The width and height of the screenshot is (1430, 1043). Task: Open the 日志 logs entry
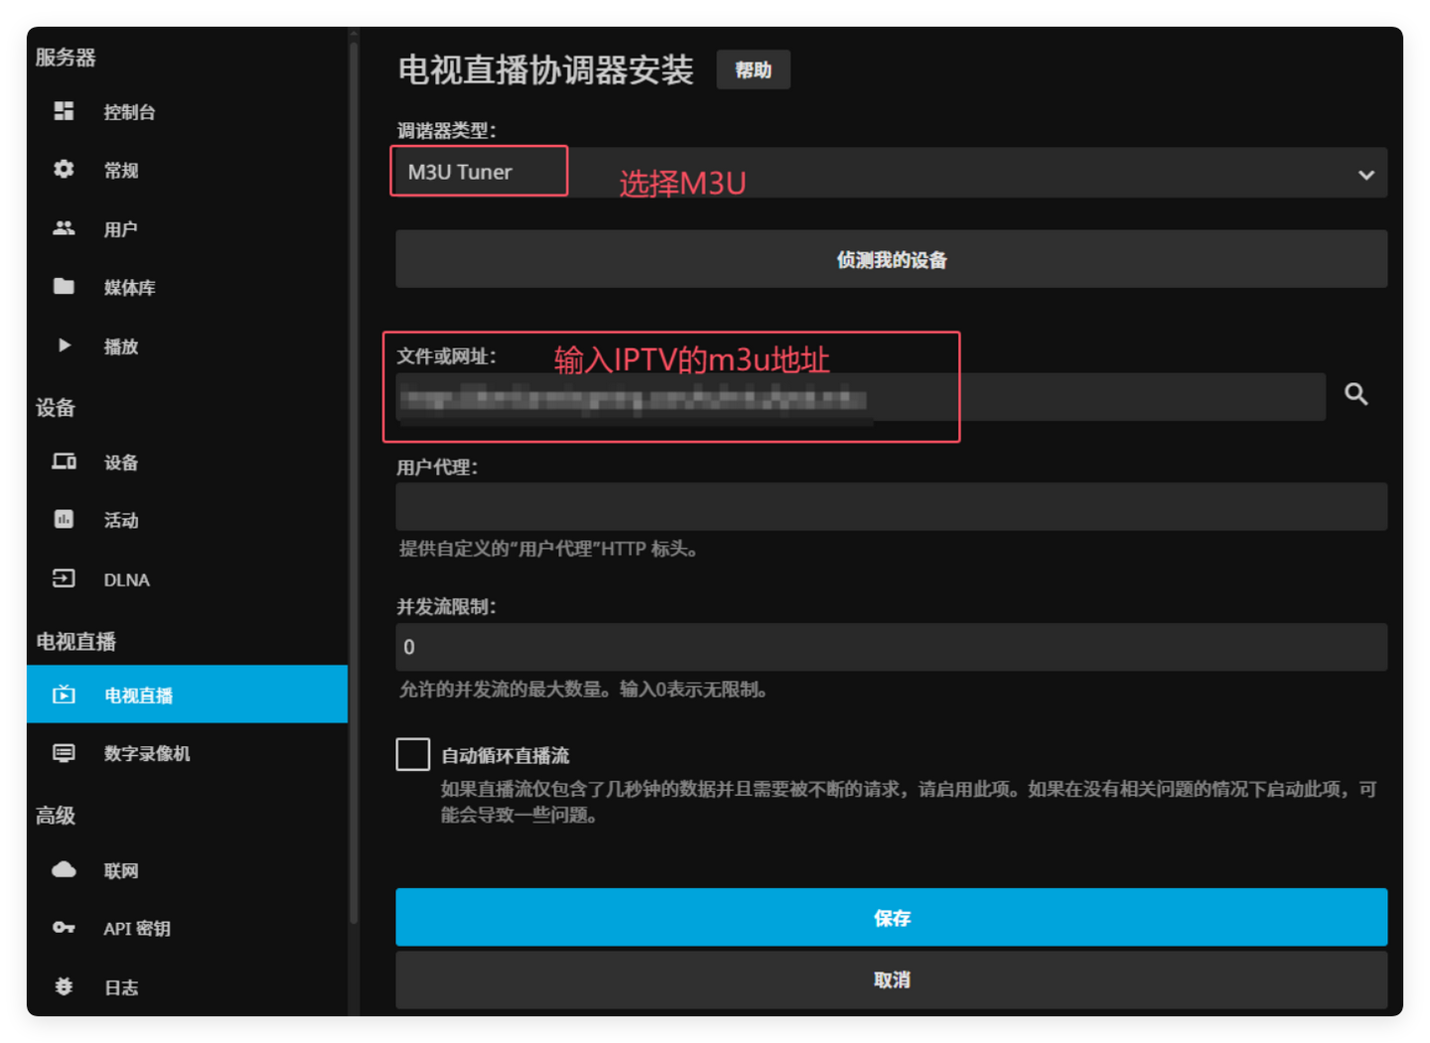coord(63,986)
